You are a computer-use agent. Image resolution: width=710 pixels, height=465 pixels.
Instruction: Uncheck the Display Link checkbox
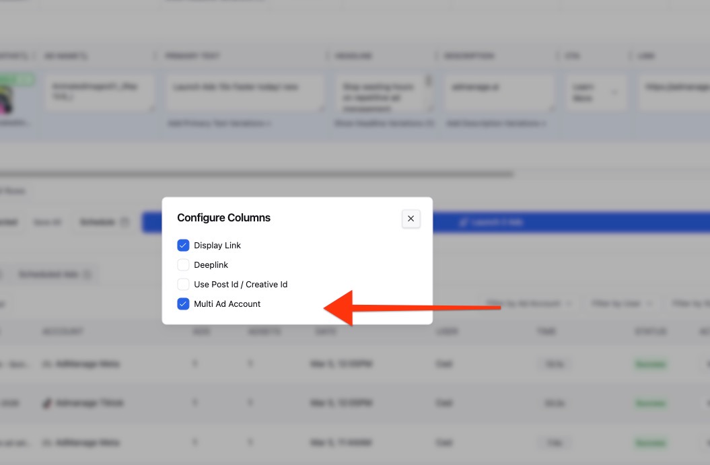[183, 246]
